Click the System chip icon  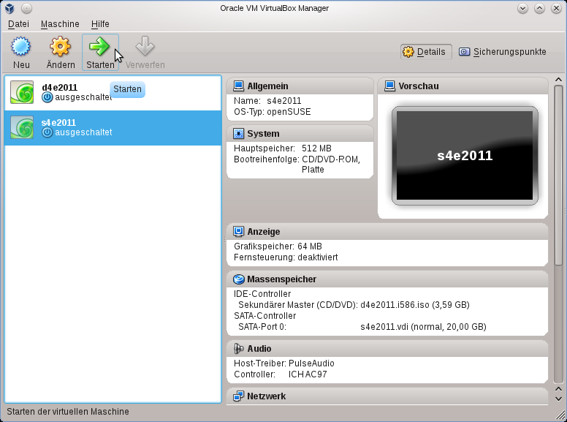(x=239, y=134)
